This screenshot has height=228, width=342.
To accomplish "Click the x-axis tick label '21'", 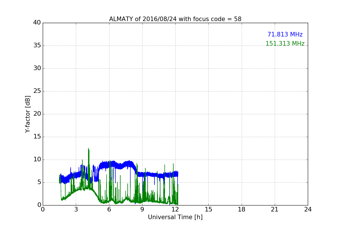I will click(275, 209).
